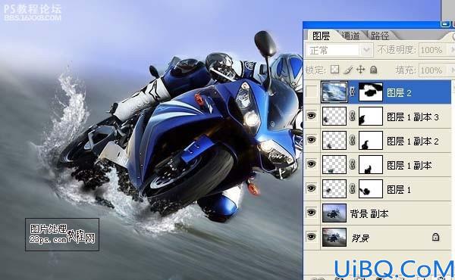Toggle lock image pixels brush icon
The height and width of the screenshot is (280, 455).
(x=347, y=70)
